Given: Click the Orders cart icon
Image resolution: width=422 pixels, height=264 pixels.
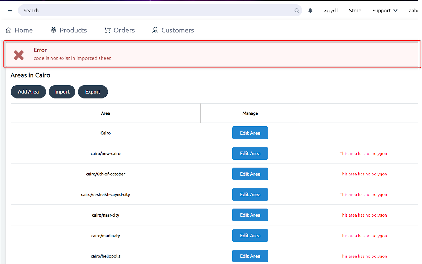Looking at the screenshot, I should (107, 30).
